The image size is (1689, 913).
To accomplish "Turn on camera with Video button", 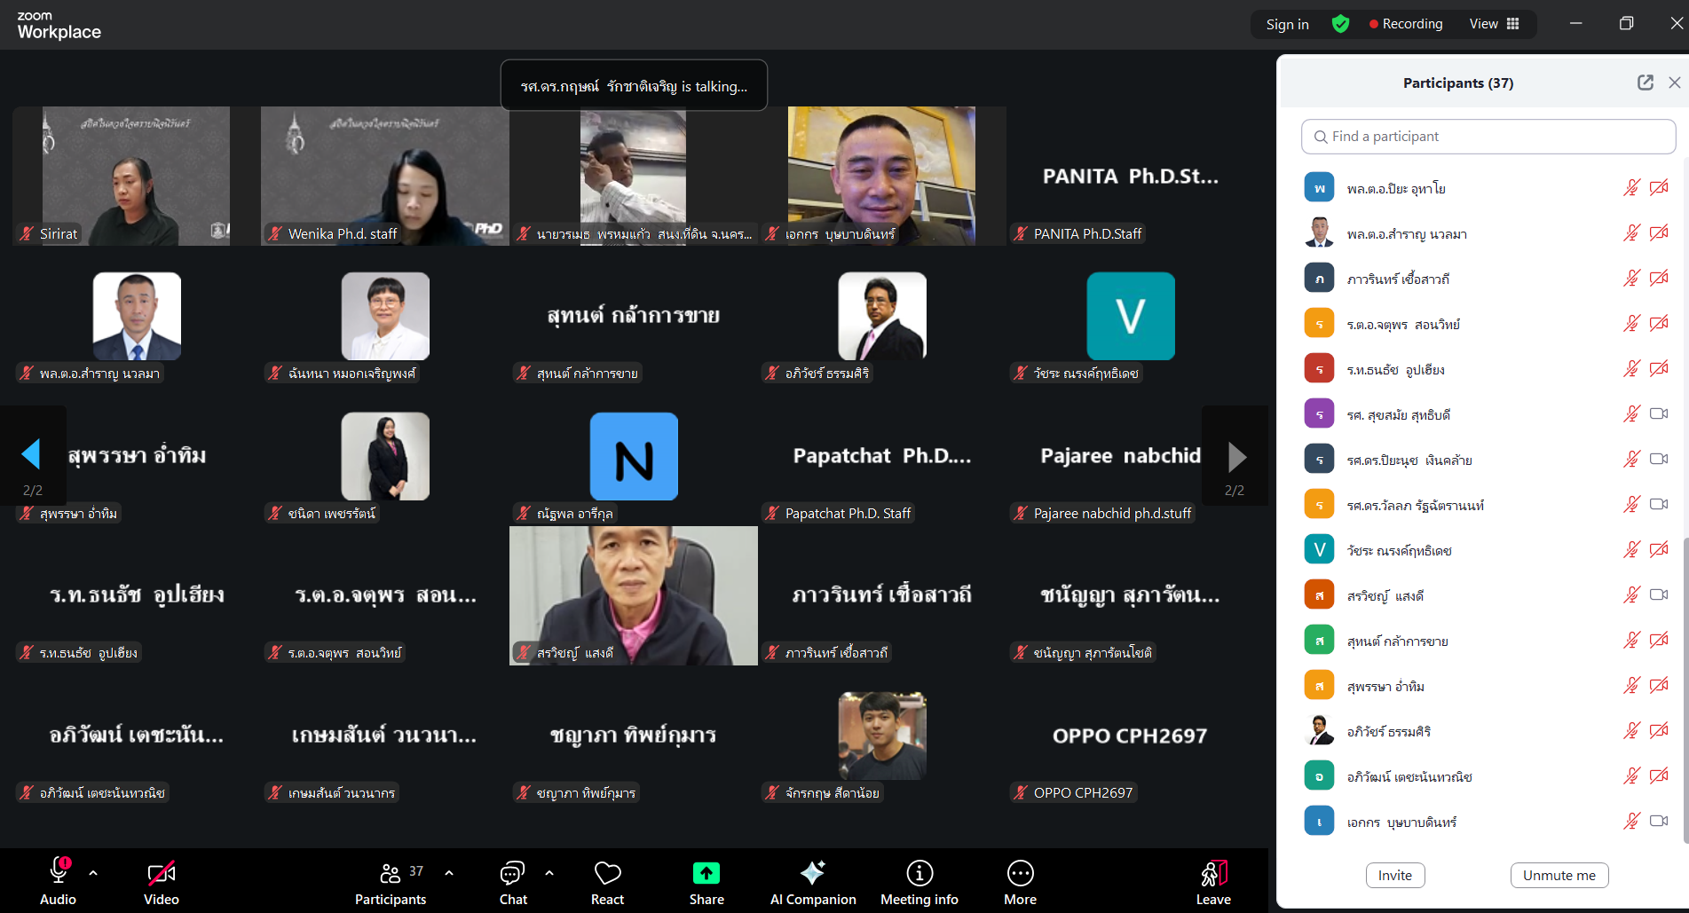I will click(x=162, y=882).
